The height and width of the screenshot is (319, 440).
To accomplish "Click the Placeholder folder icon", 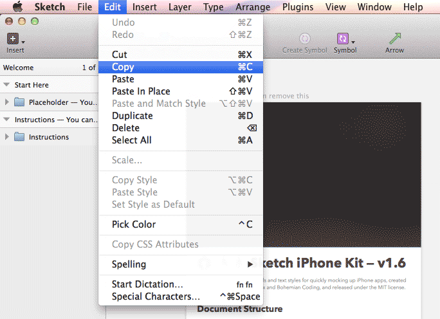I will click(19, 102).
